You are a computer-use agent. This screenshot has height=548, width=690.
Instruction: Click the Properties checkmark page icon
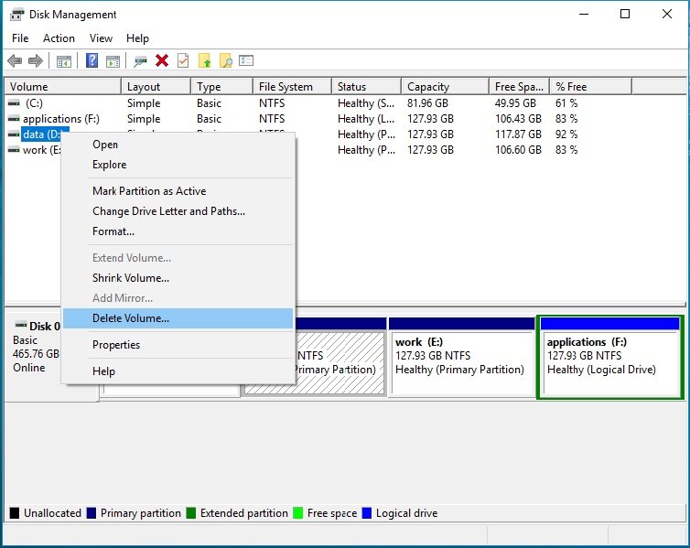pos(183,60)
